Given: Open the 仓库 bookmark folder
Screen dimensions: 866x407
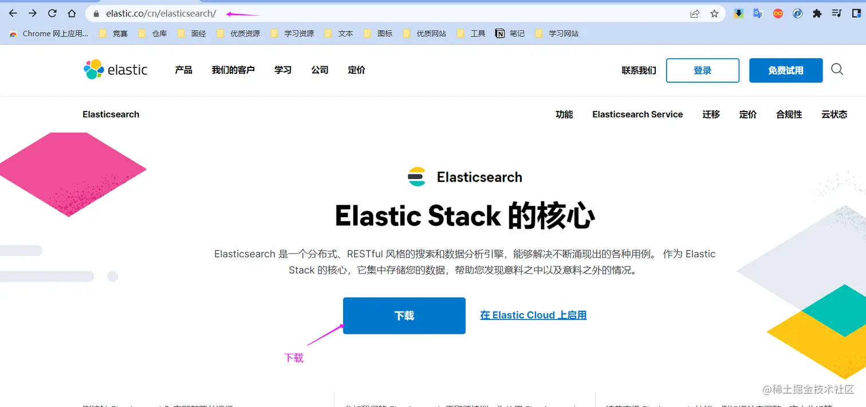Looking at the screenshot, I should tap(152, 34).
